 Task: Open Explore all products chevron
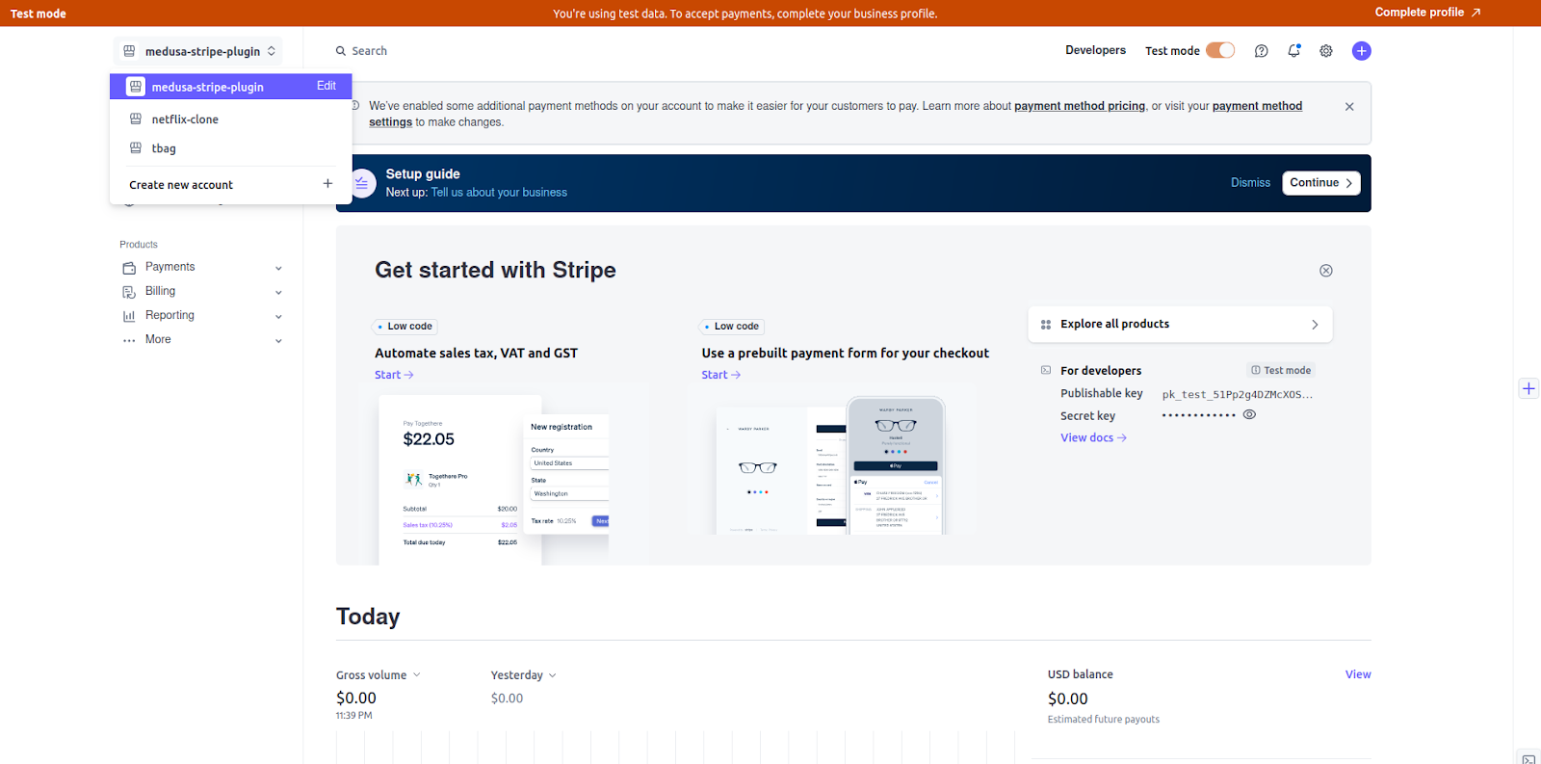coord(1315,325)
